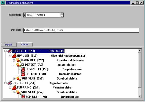
Task: Step Echipament selector up
Action: click(x=62, y=14)
